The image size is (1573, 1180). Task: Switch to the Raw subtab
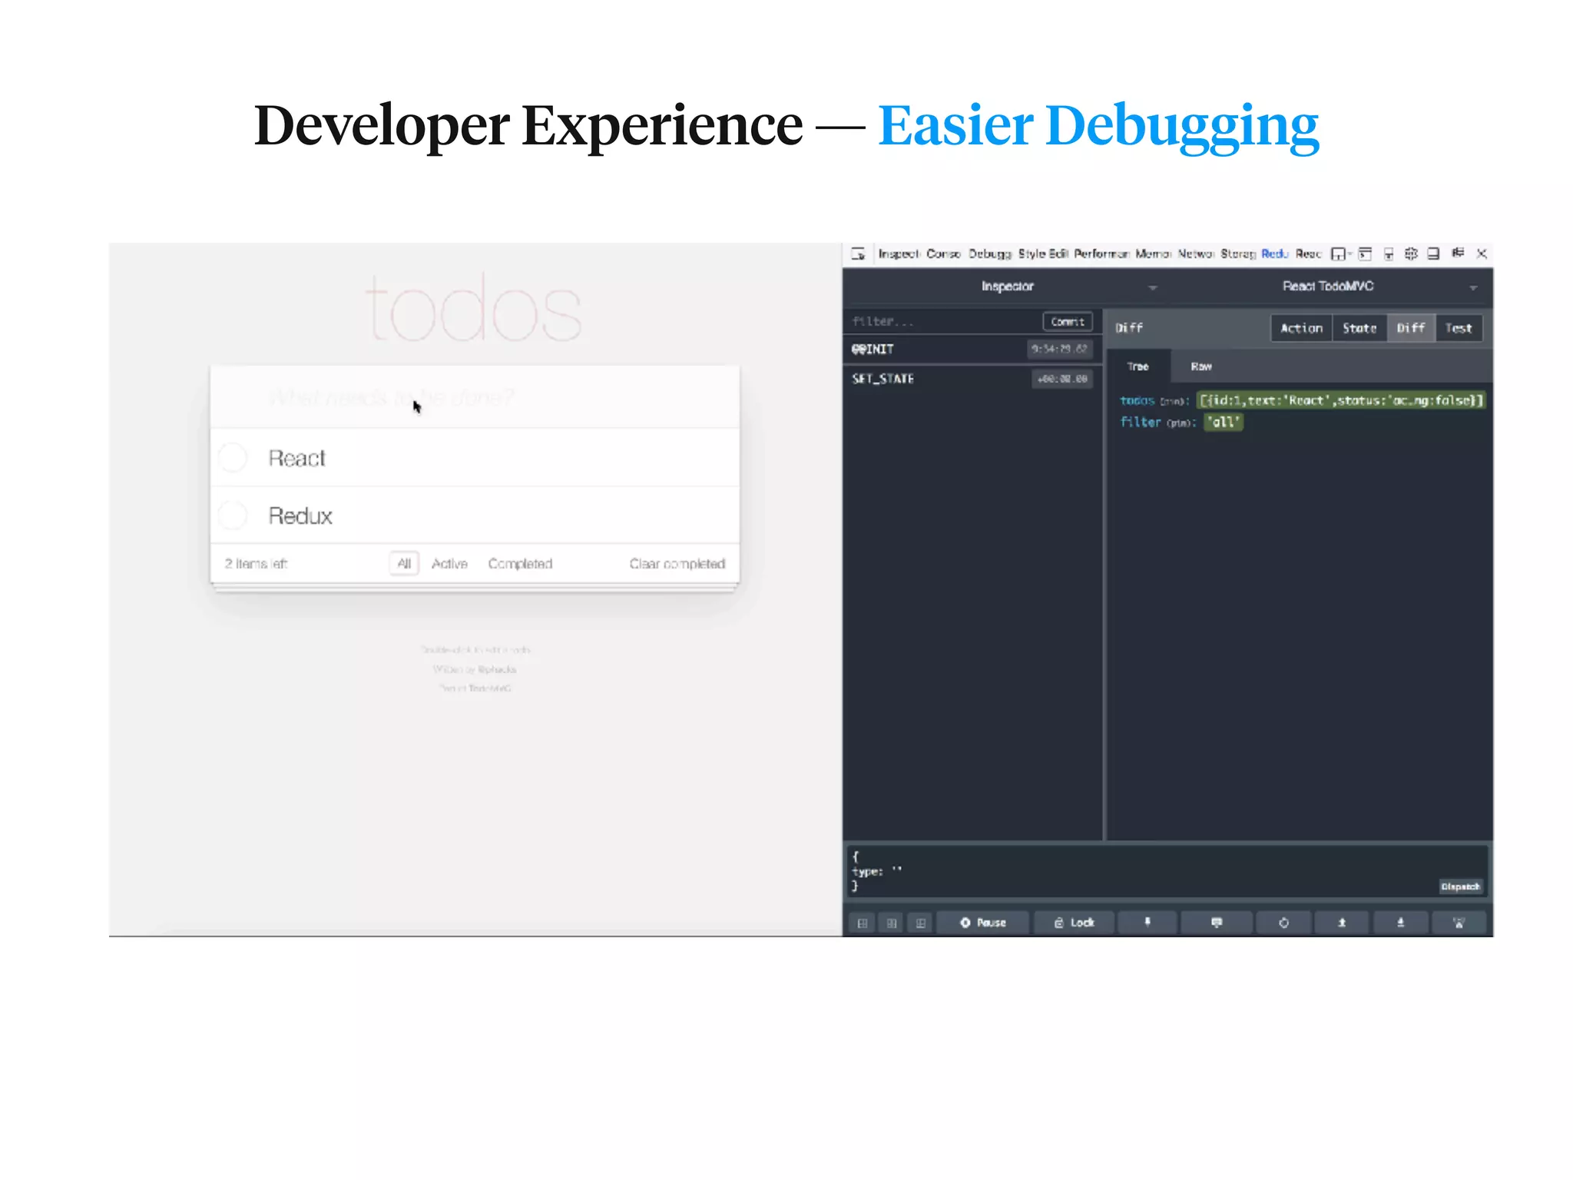click(1201, 366)
